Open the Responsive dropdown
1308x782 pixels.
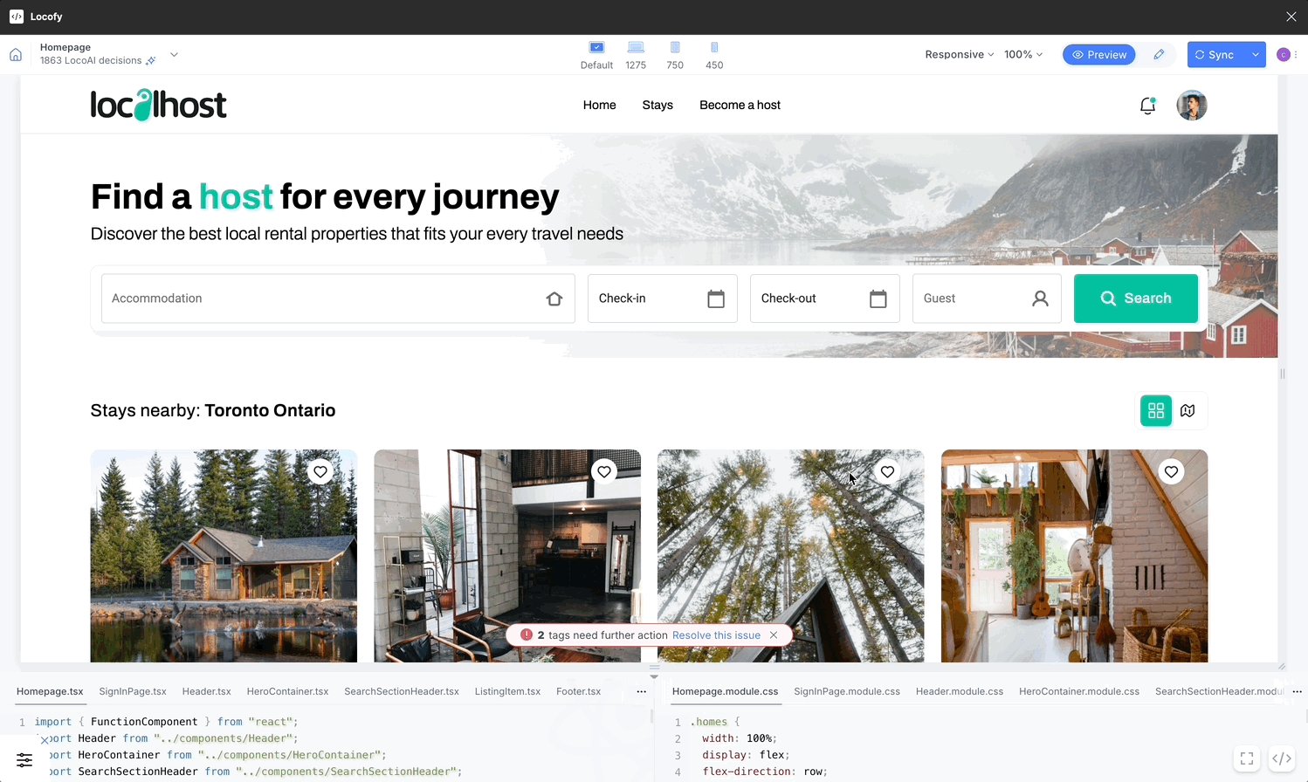(959, 54)
